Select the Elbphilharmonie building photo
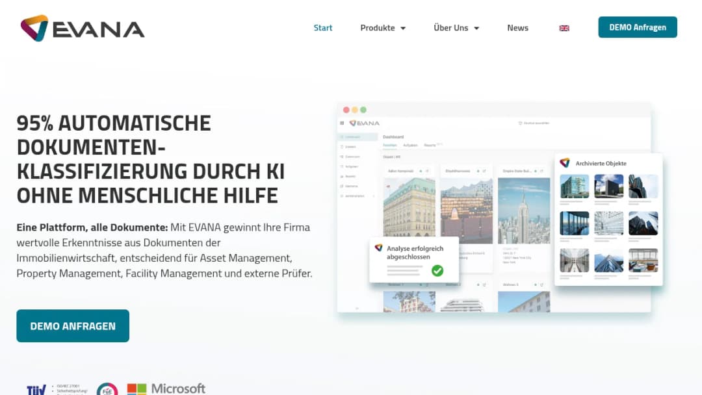702x395 pixels. tap(467, 210)
